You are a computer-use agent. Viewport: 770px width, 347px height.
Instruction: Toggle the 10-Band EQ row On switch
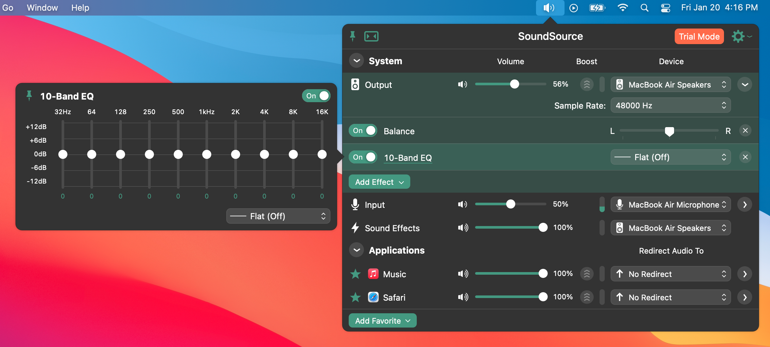click(x=363, y=157)
